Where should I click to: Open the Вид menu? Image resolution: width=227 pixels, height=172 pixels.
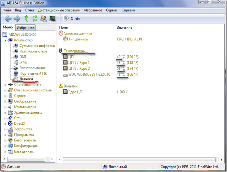point(18,10)
